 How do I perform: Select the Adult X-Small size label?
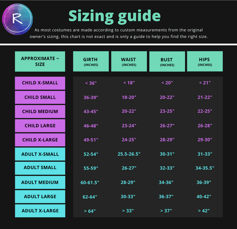[40, 154]
